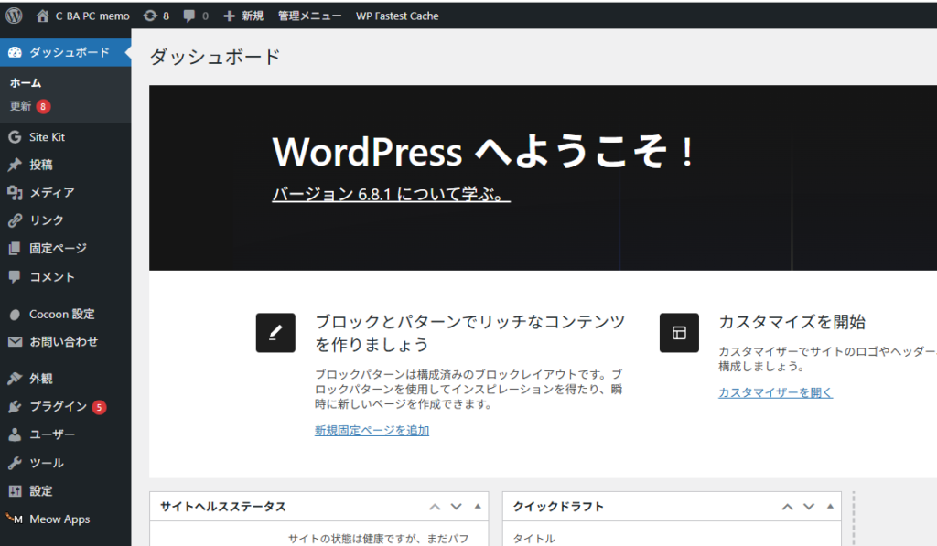
Task: Click the WordPress logo in admin bar
Action: [14, 16]
